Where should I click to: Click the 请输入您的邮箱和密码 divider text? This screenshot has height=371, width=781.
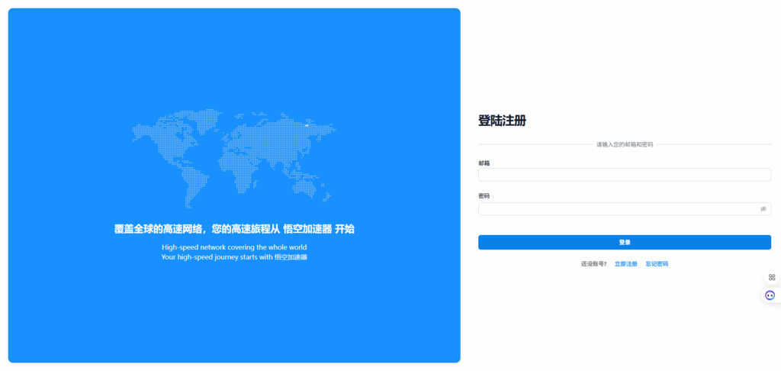(x=624, y=144)
